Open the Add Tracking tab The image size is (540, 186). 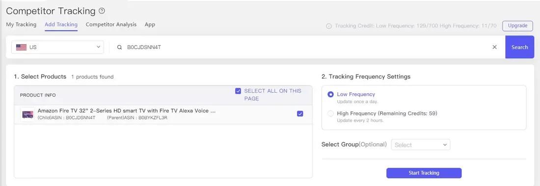[61, 25]
